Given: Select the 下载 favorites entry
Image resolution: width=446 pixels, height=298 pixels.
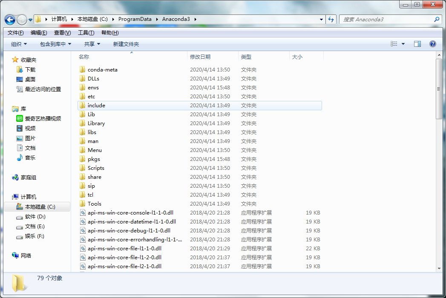Looking at the screenshot, I should [x=30, y=70].
